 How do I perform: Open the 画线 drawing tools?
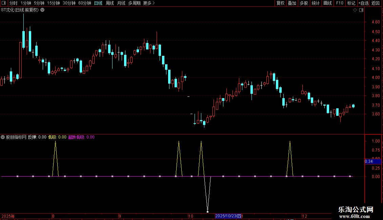(327, 3)
